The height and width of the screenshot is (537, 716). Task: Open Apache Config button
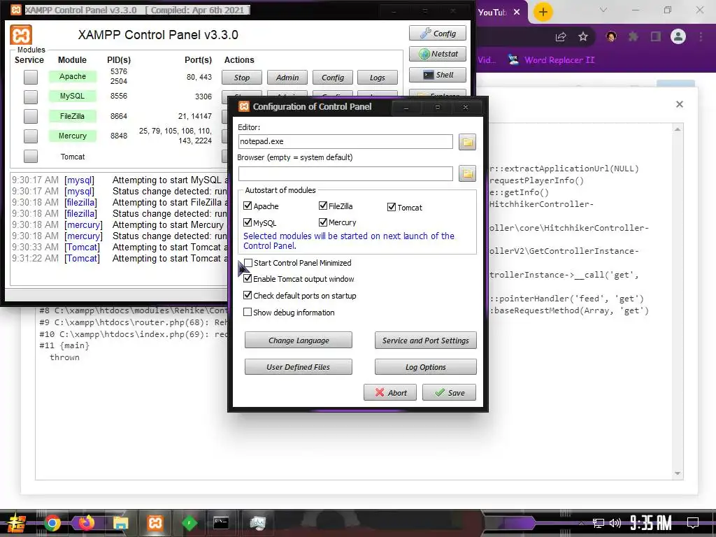point(332,78)
